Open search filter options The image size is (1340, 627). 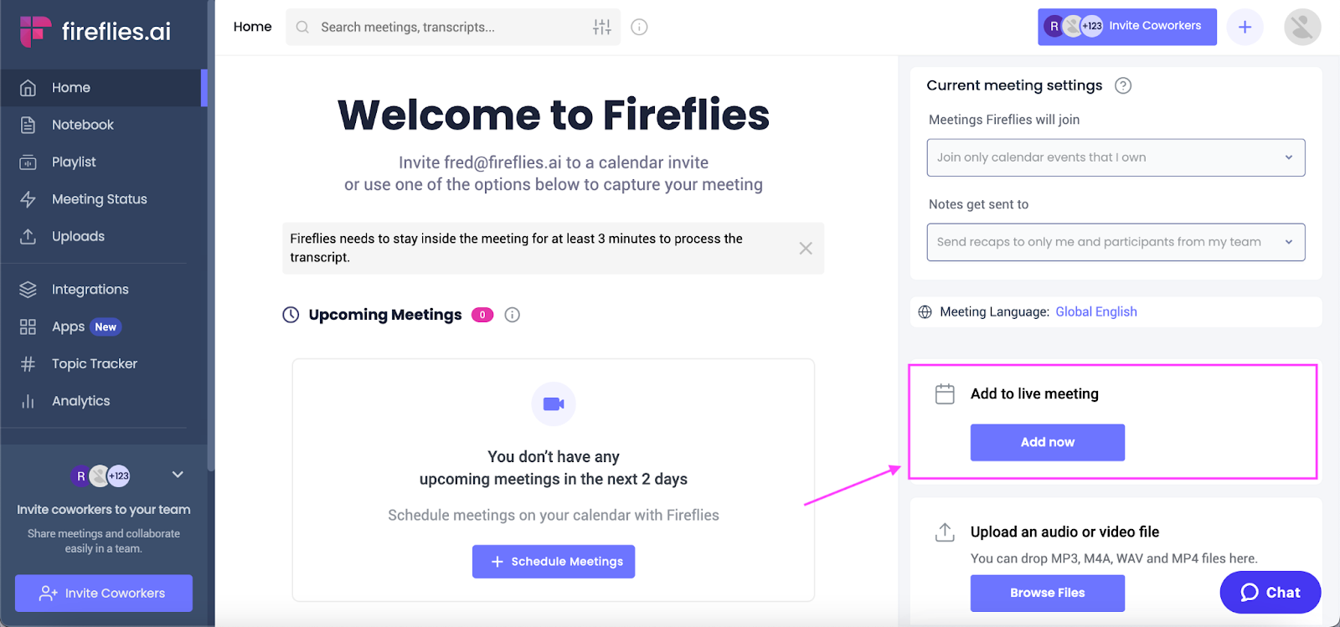click(x=602, y=26)
